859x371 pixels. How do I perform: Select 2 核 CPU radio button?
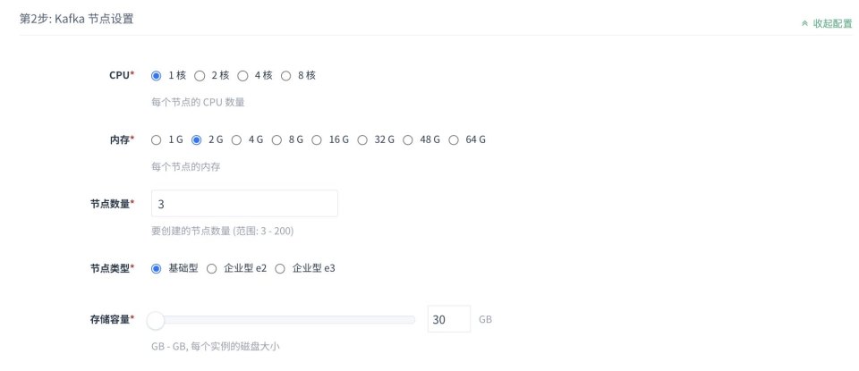point(200,76)
